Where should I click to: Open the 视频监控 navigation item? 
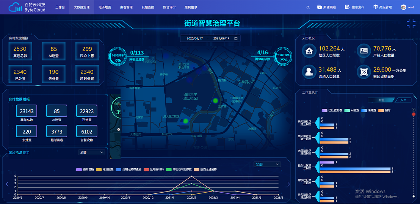(x=148, y=7)
